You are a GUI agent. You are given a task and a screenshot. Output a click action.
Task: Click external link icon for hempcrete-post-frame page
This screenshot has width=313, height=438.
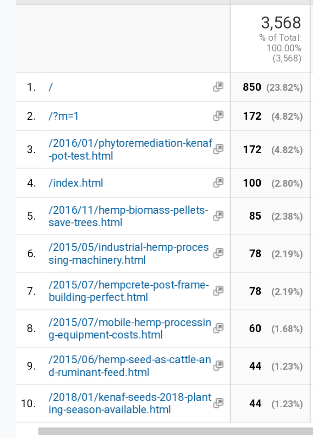coord(218,291)
